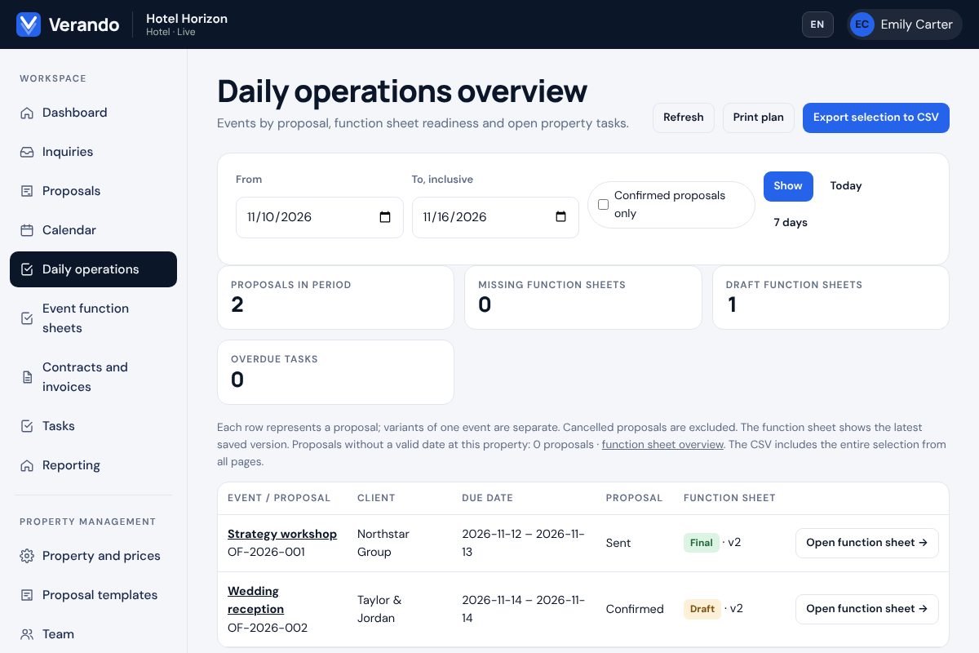The image size is (979, 653).
Task: Click the Inquiries inbox icon
Action: point(27,152)
